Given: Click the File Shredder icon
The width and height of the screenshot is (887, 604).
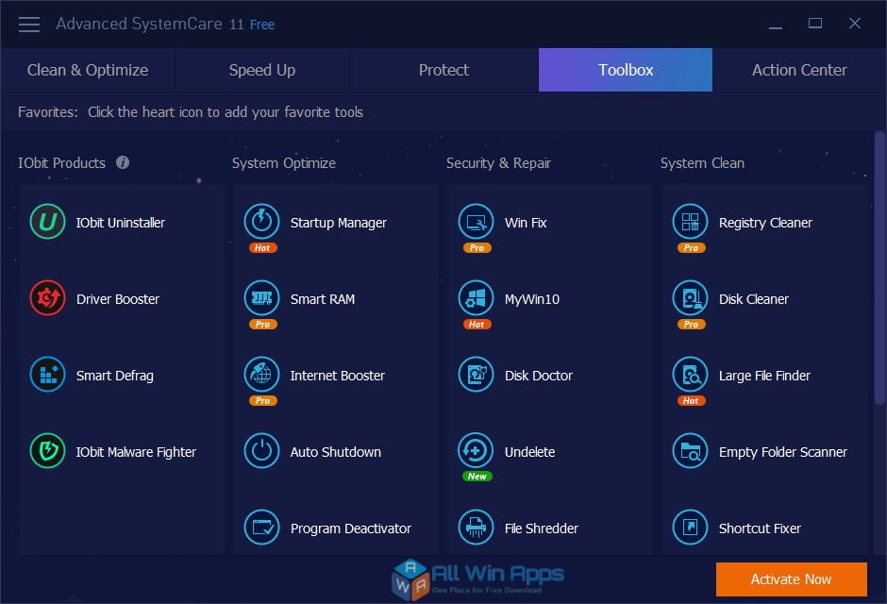Looking at the screenshot, I should click(477, 528).
